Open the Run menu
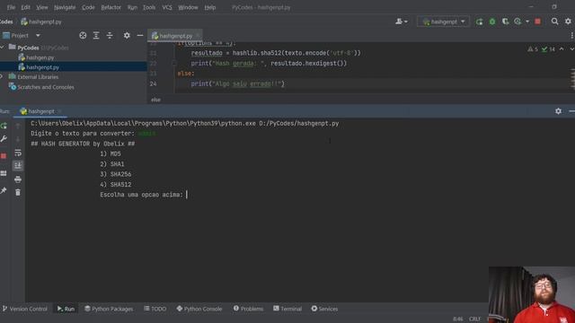The width and height of the screenshot is (575, 323). [132, 7]
